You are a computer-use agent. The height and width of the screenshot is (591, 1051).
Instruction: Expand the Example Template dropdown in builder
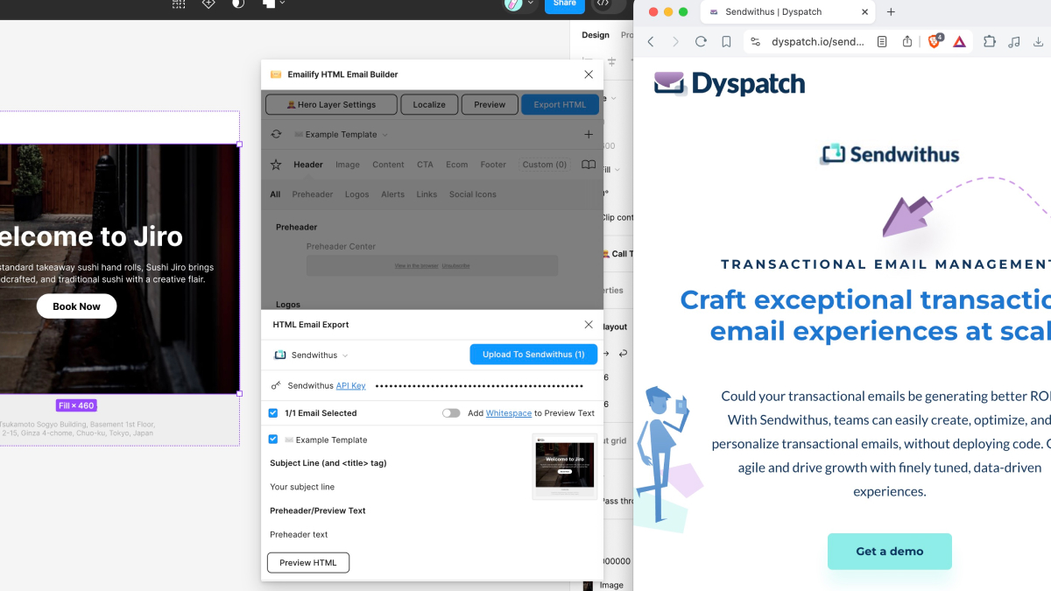pyautogui.click(x=342, y=135)
